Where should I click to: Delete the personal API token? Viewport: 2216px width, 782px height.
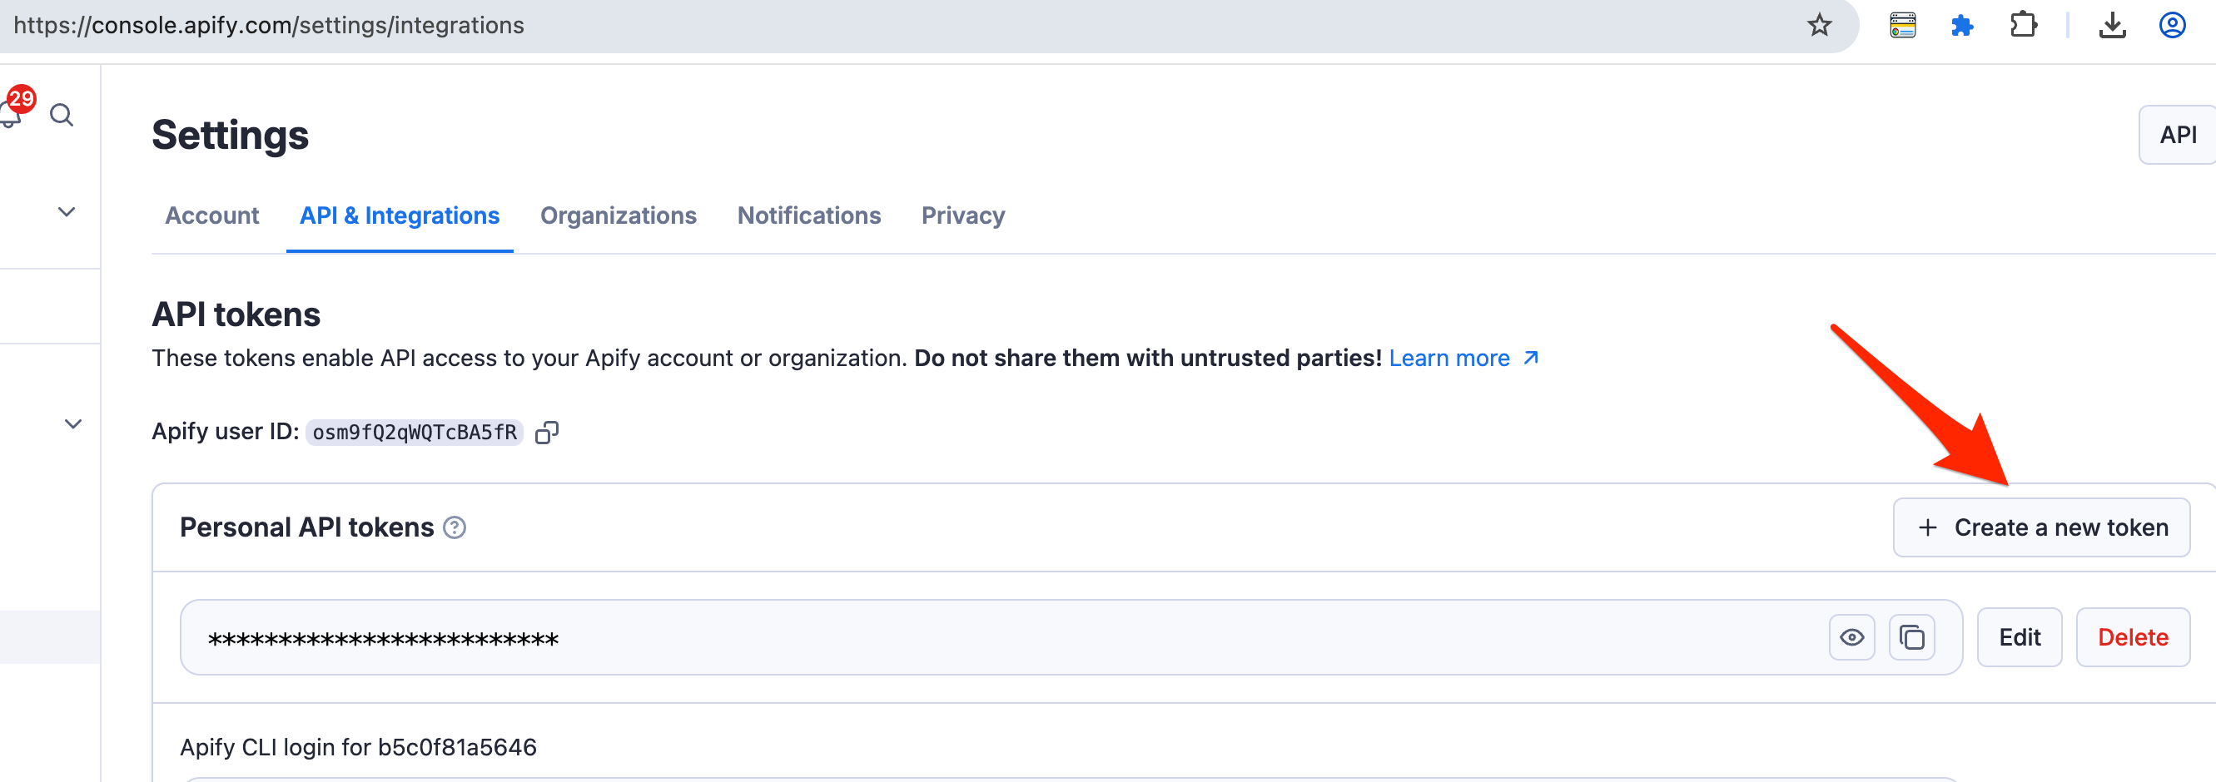(2133, 637)
